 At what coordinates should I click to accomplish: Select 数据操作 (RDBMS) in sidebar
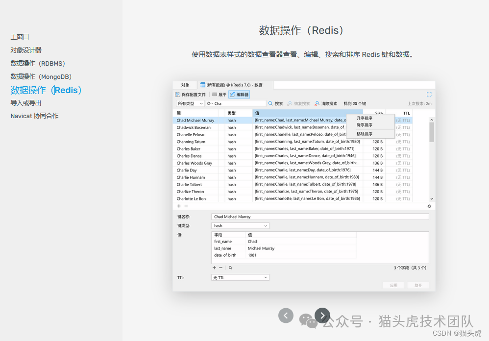tap(38, 64)
